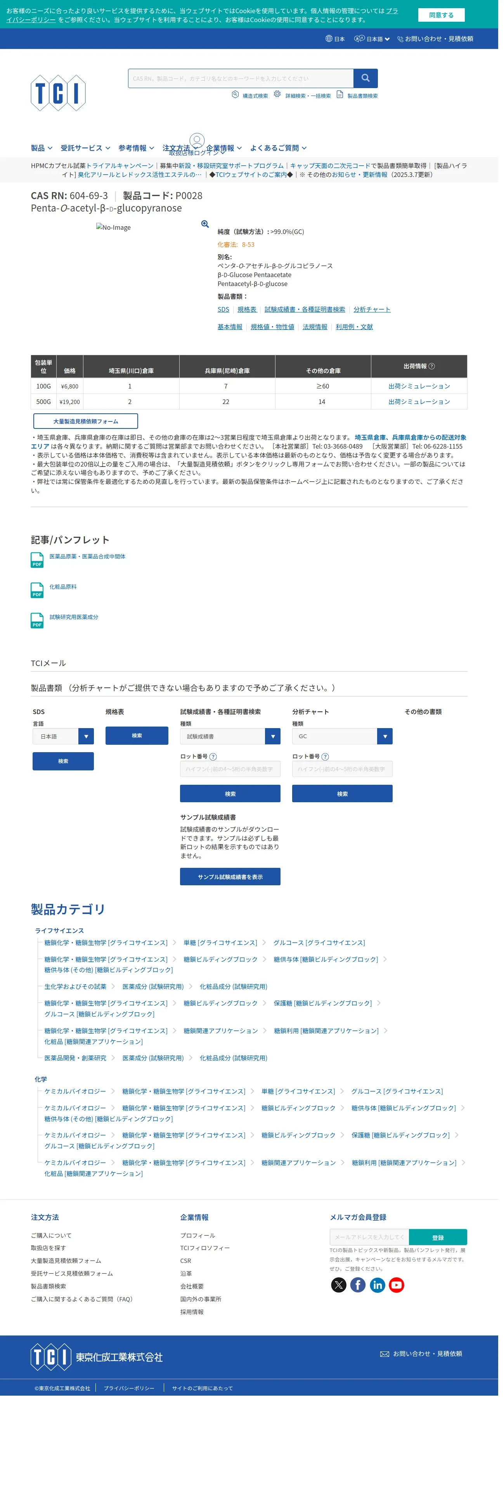This screenshot has width=504, height=1495.
Task: Click 試験成績書・各種証明書検索 検索 button
Action: pyautogui.click(x=230, y=794)
